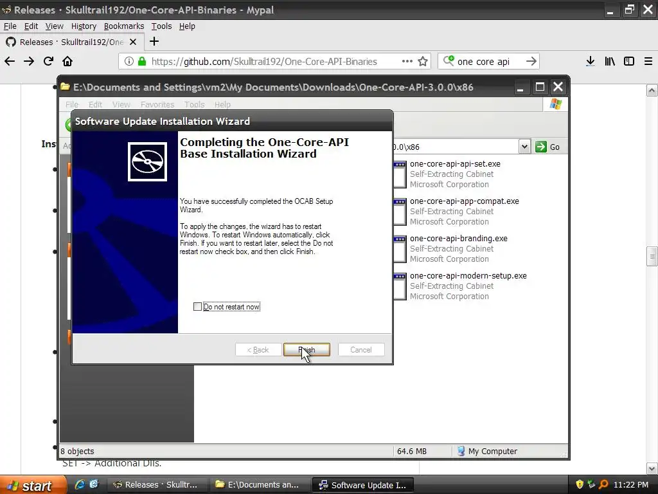Open the browser View menu
This screenshot has width=658, height=494.
point(55,26)
